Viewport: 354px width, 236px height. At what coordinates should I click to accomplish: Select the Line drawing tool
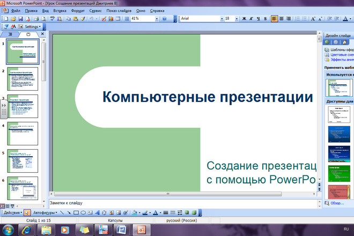pyautogui.click(x=62, y=212)
